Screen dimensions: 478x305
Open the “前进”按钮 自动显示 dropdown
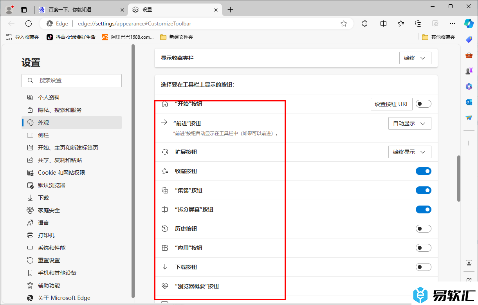tap(410, 123)
